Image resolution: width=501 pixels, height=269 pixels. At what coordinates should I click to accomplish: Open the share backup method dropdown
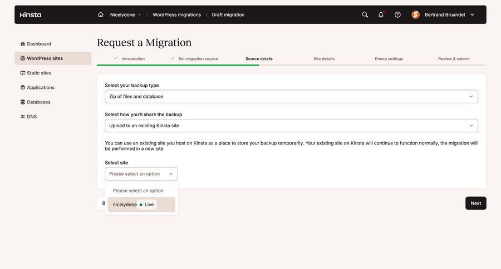[291, 126]
